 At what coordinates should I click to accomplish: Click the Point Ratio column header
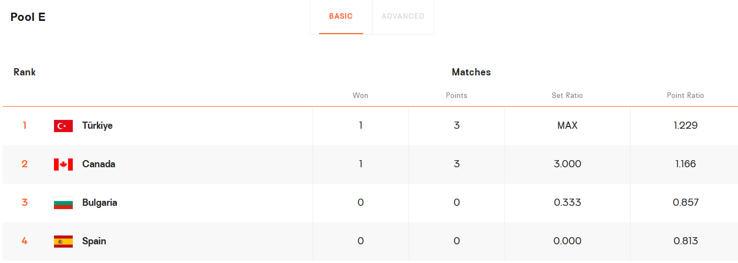pos(686,95)
